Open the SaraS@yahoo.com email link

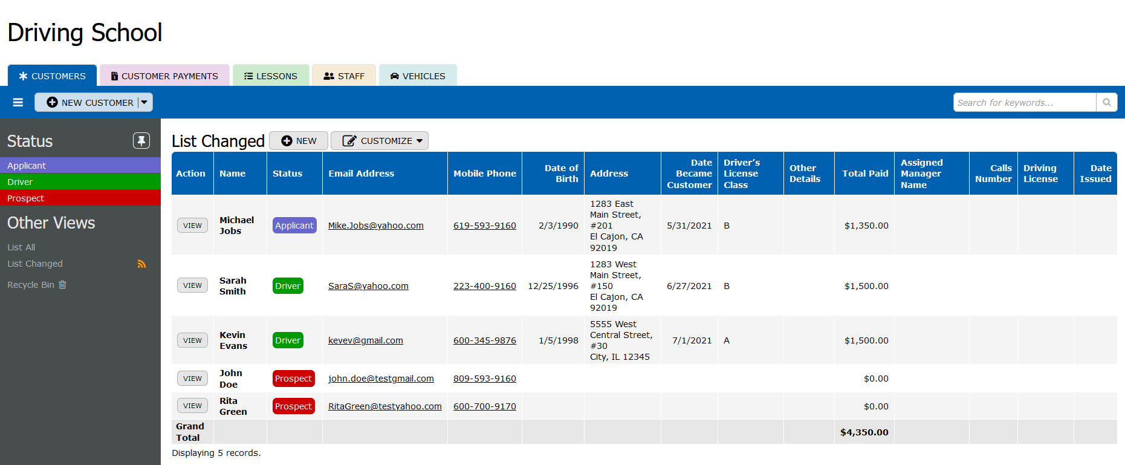pos(368,286)
